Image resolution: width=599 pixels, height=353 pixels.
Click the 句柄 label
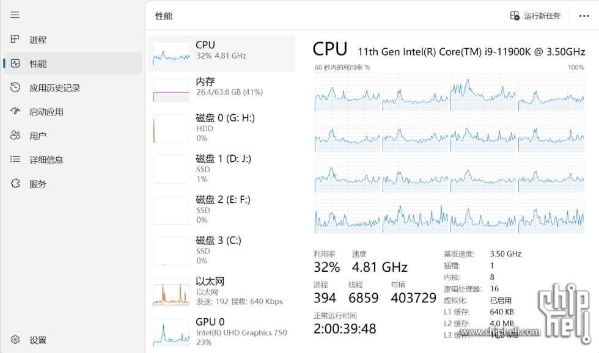398,285
